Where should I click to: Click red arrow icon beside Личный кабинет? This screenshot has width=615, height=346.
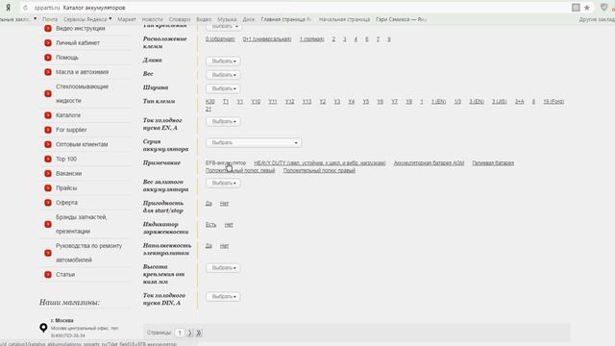click(48, 42)
